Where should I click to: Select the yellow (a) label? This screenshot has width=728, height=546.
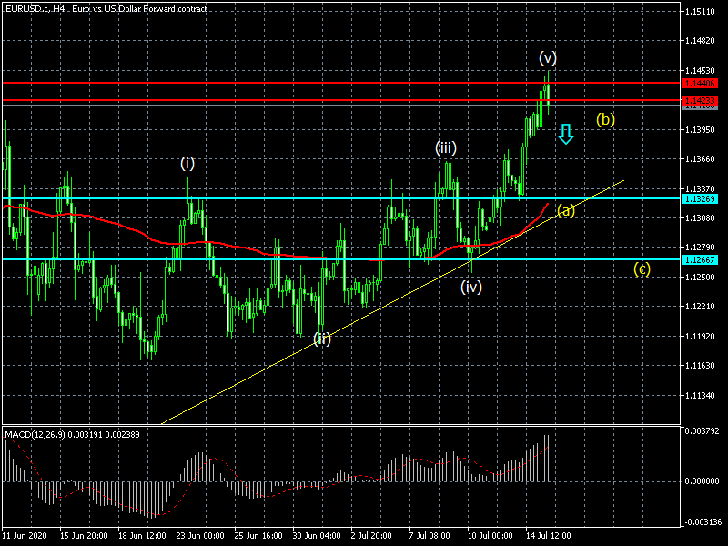(x=565, y=210)
